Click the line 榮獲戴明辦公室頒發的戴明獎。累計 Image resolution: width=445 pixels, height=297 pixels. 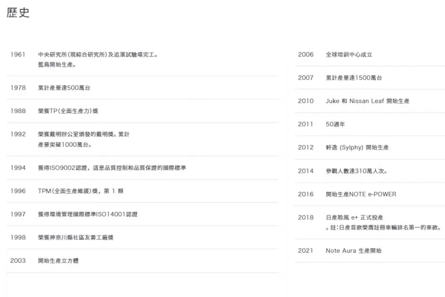coord(84,134)
